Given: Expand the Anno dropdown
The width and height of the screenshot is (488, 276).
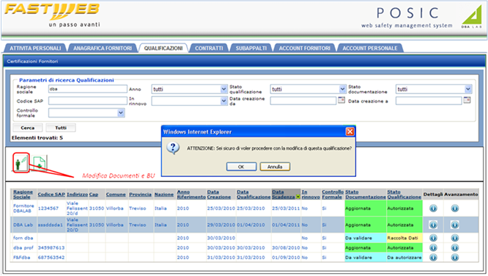Looking at the screenshot, I should click(x=223, y=90).
